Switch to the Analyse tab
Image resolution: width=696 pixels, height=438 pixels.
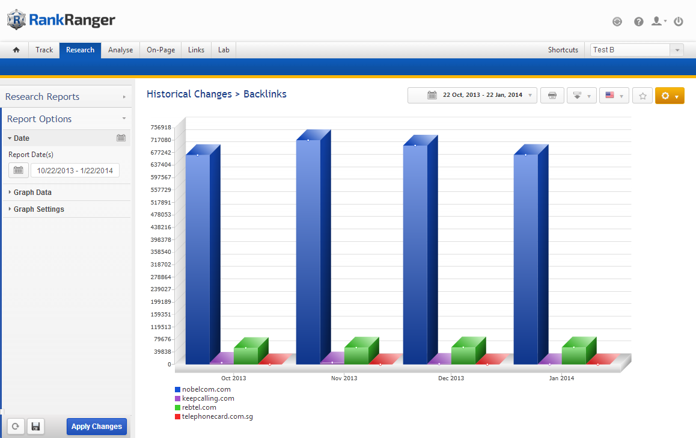pyautogui.click(x=120, y=50)
